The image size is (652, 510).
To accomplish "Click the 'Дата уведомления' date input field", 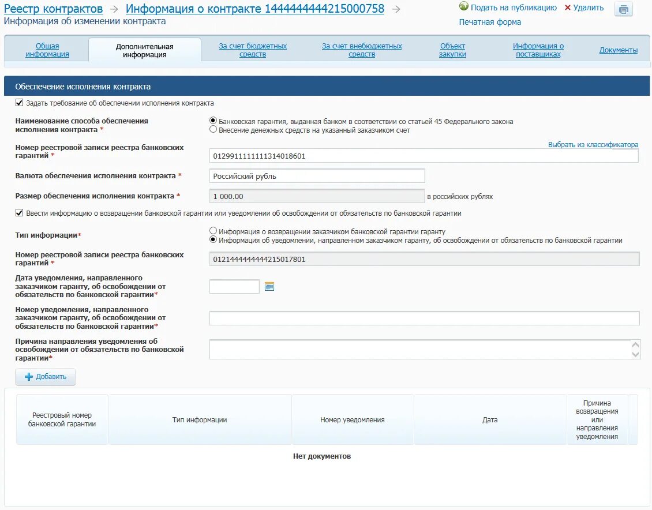I will [x=234, y=286].
